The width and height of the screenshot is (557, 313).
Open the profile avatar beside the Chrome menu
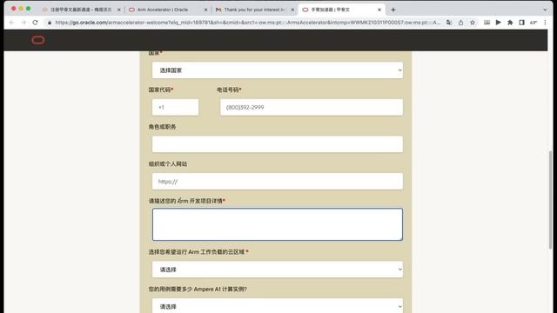(x=534, y=23)
